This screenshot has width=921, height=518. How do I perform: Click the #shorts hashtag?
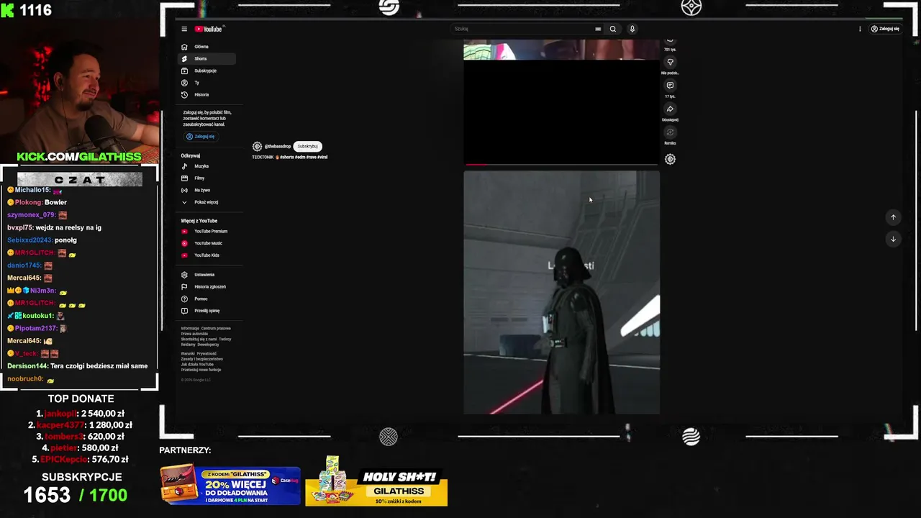coord(288,157)
